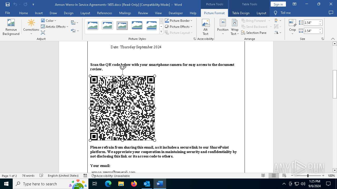
Task: Open the Wrap Text dropdown
Action: (235, 27)
